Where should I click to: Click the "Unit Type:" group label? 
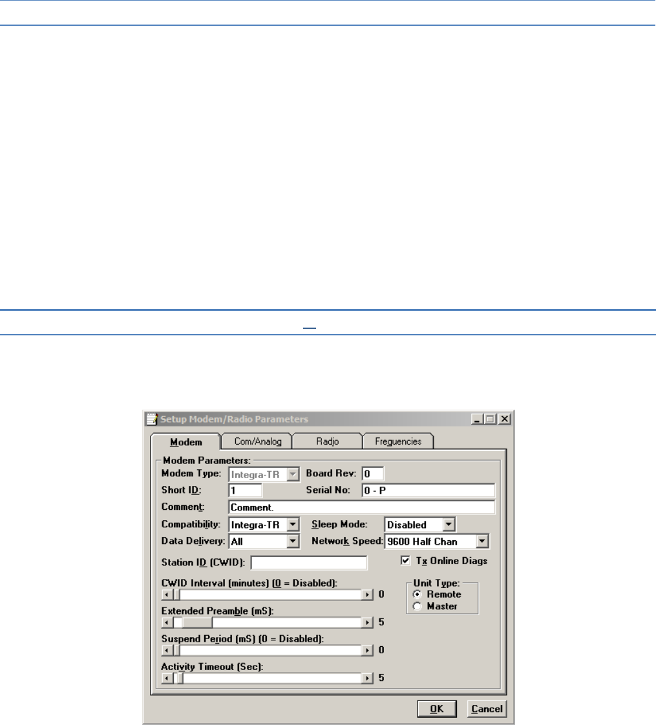point(436,583)
